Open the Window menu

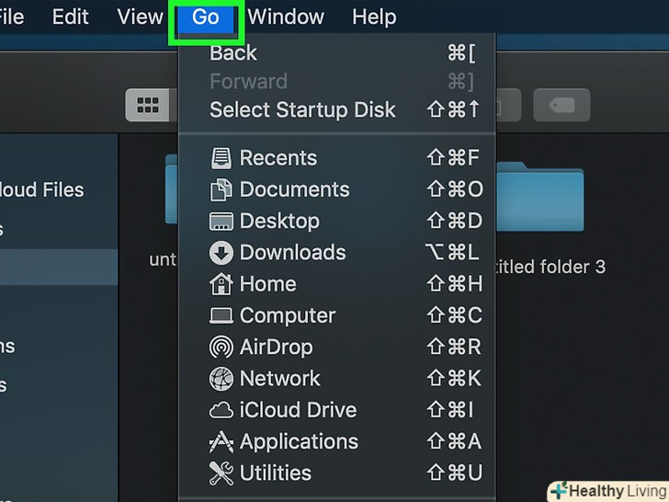[x=286, y=17]
